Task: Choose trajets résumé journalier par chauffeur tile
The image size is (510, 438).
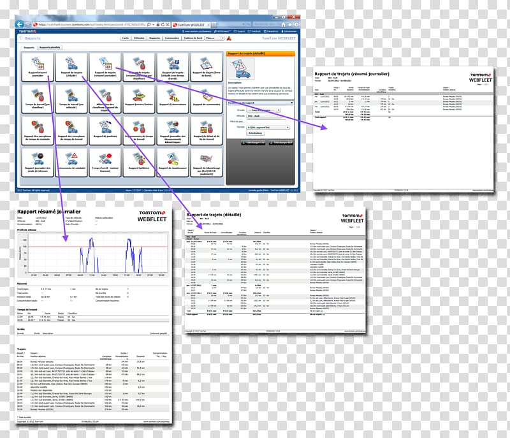Action: coord(139,68)
